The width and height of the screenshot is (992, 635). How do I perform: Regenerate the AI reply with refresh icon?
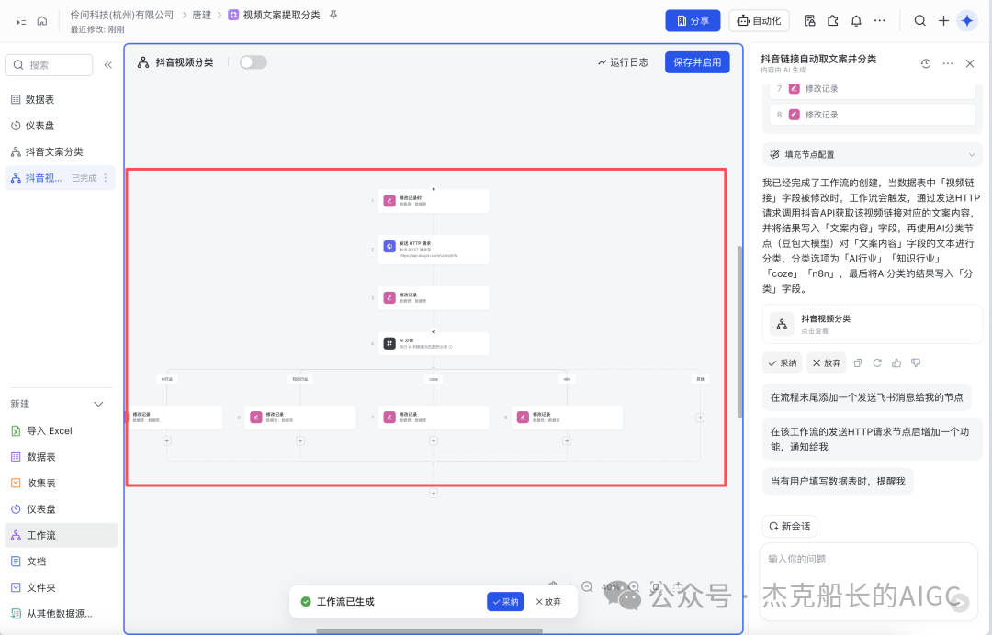coord(877,363)
